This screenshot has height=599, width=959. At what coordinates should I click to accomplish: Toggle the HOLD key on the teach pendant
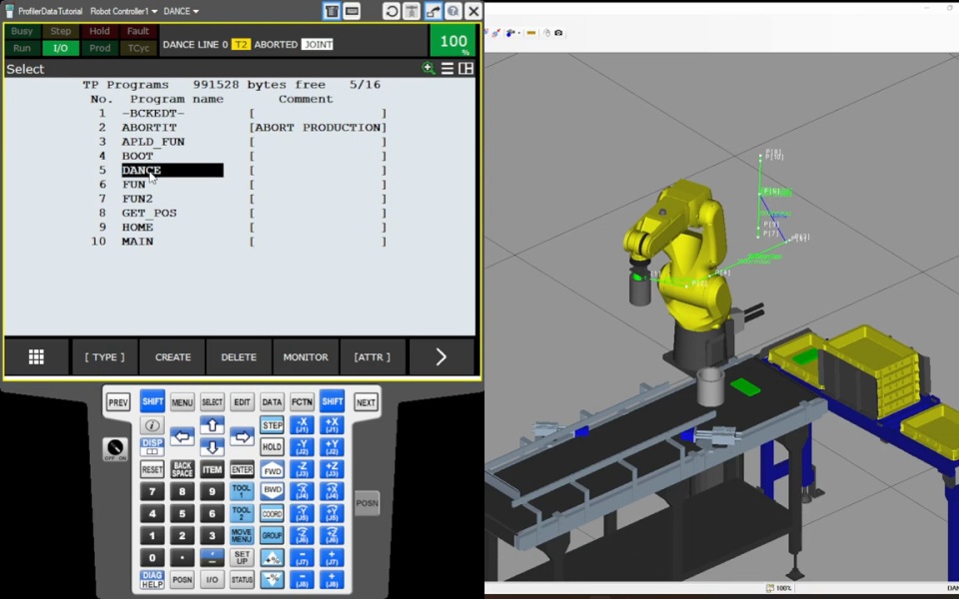click(x=272, y=446)
